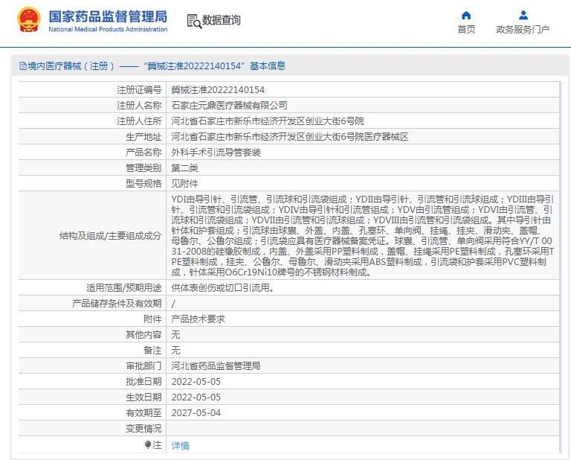Click National Medical Products Administration English subtitle
This screenshot has width=571, height=460.
click(x=108, y=30)
